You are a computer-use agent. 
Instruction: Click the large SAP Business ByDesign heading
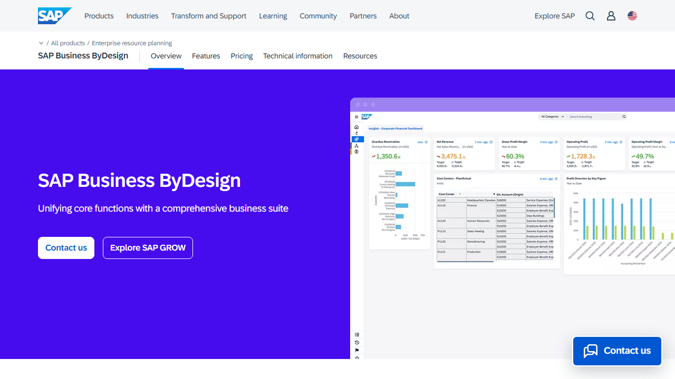(x=139, y=180)
